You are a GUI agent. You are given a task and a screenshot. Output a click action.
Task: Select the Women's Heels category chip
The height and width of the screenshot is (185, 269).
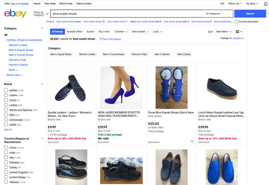[87, 54]
